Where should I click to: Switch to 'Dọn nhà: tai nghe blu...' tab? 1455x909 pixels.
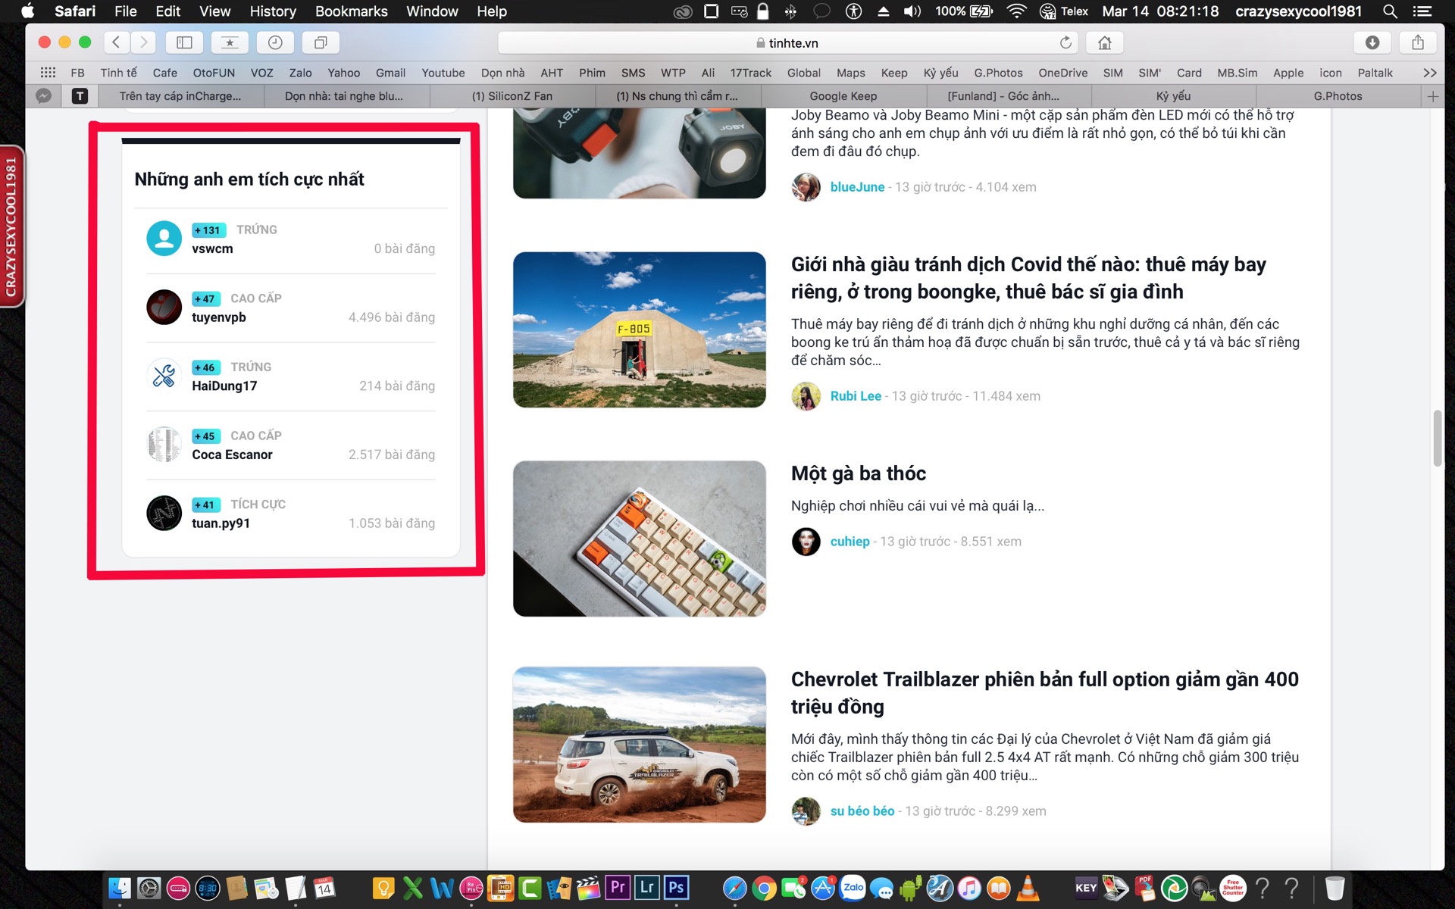[345, 96]
